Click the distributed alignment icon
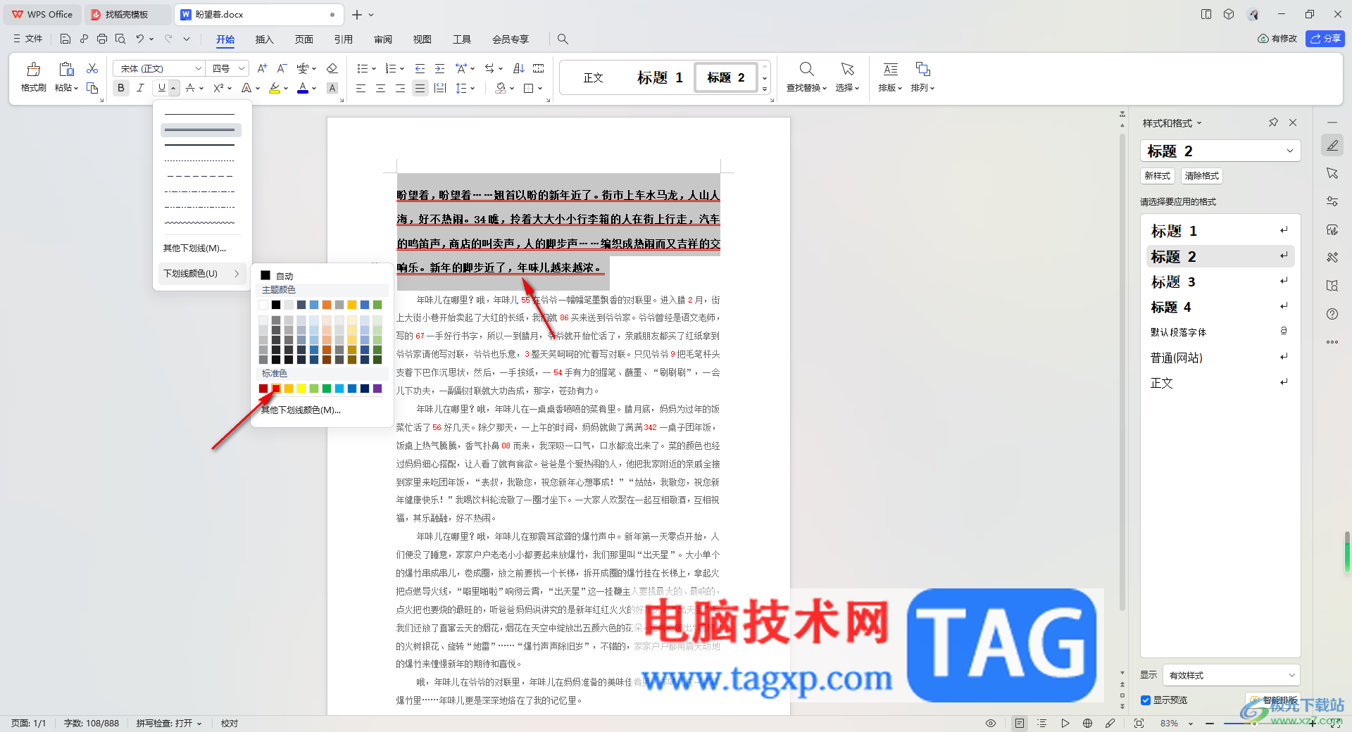 440,88
